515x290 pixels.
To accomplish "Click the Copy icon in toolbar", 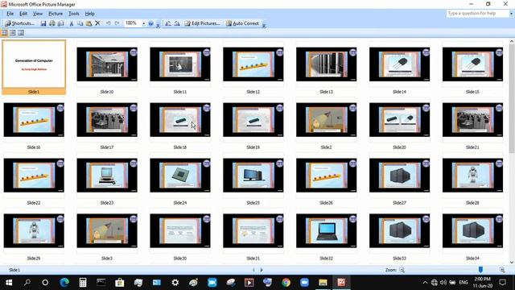I will 80,23.
